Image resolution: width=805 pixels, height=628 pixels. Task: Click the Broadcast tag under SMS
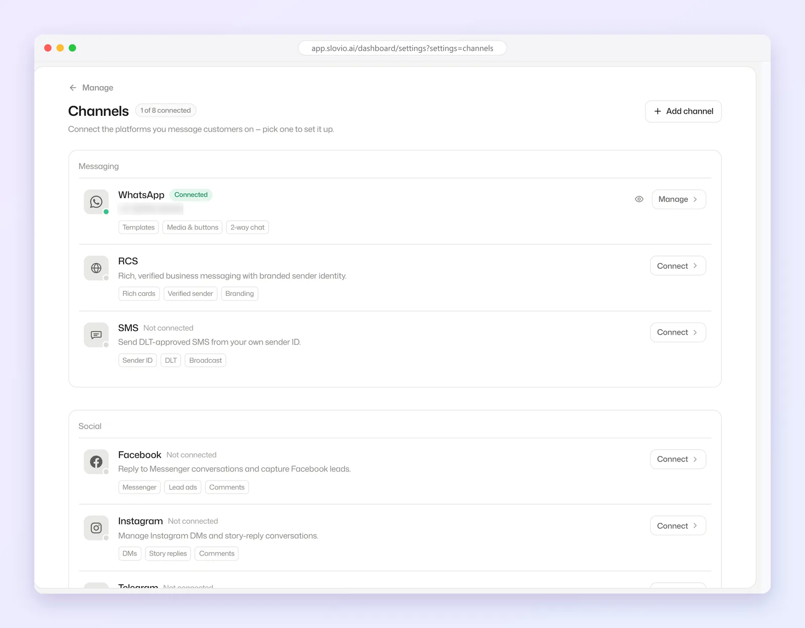[205, 360]
